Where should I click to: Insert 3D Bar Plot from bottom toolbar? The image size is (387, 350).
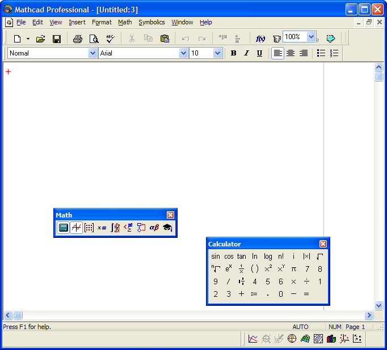pyautogui.click(x=331, y=339)
